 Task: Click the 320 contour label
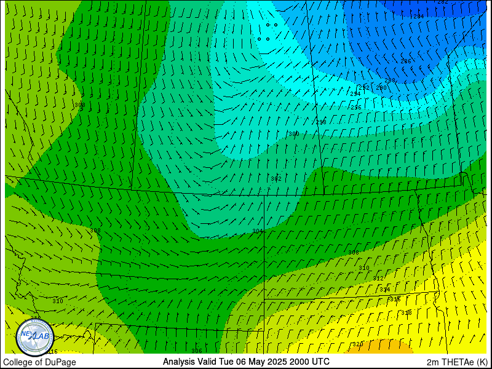pos(358,344)
